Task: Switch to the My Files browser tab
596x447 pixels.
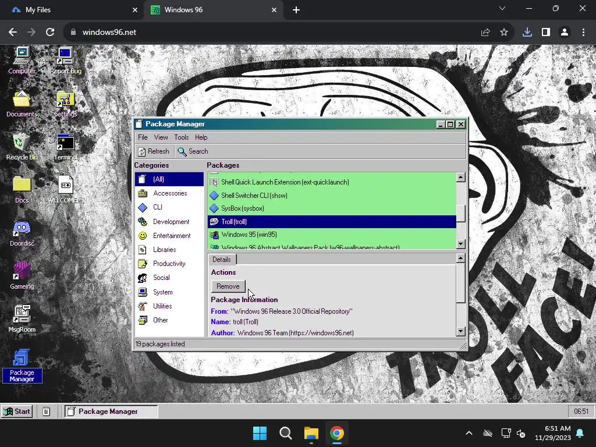Action: (x=72, y=10)
